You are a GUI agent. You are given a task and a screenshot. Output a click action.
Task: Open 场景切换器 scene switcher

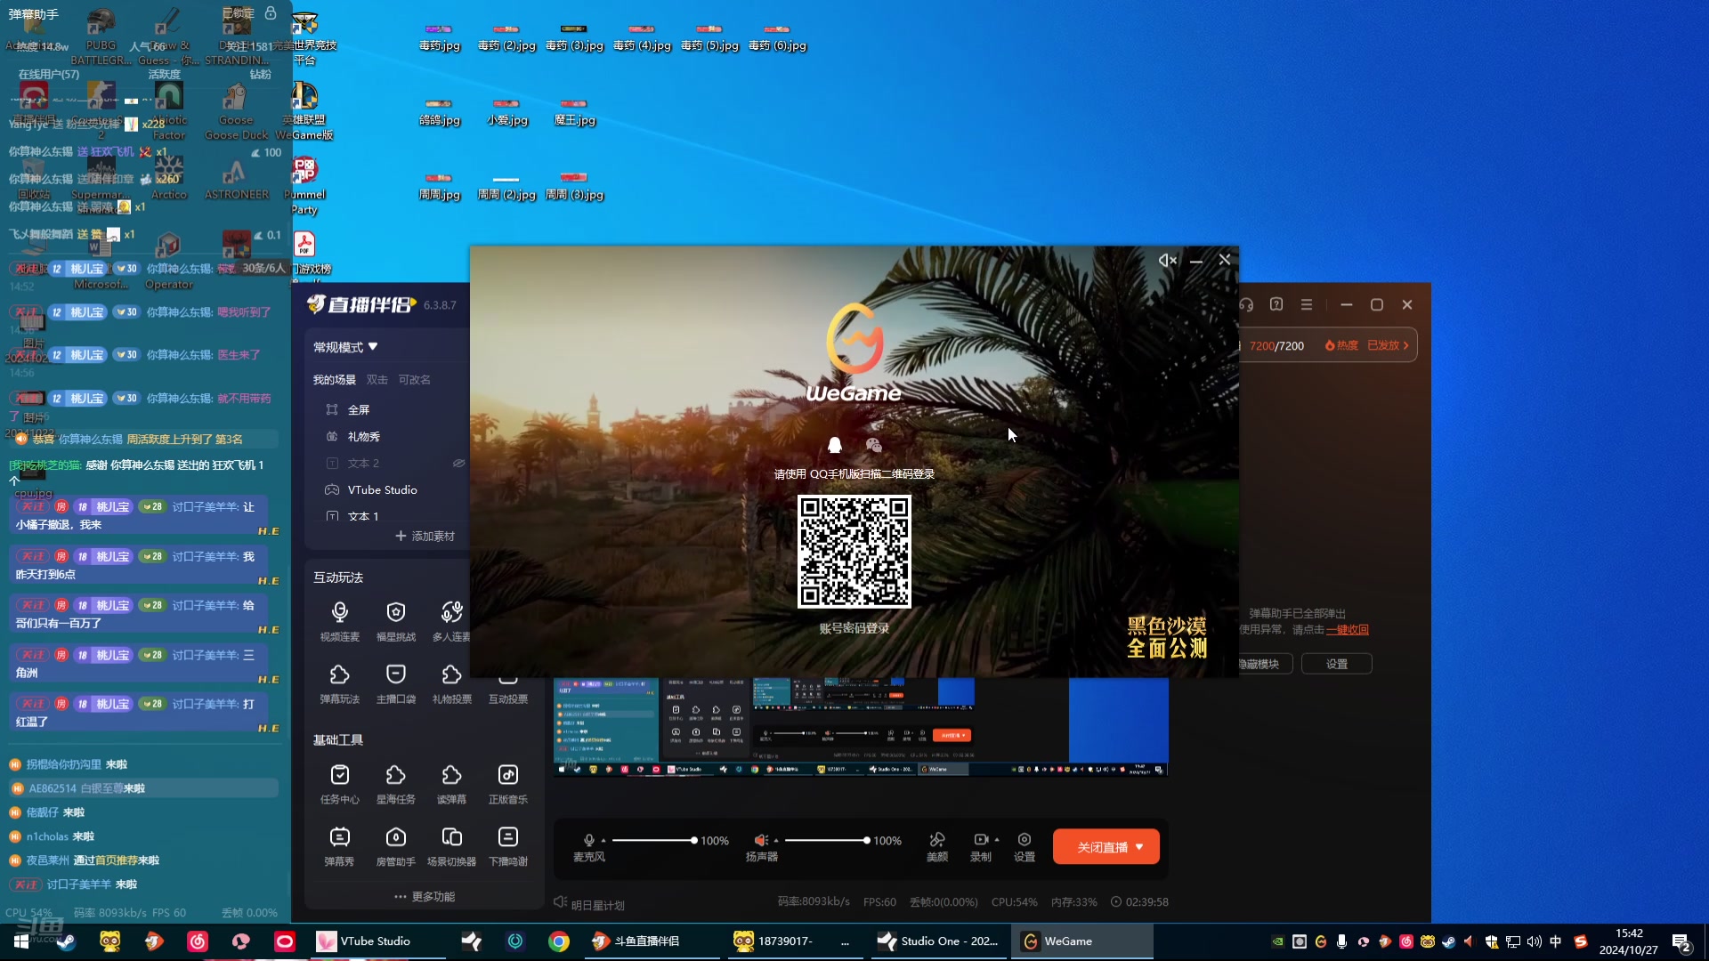point(451,846)
